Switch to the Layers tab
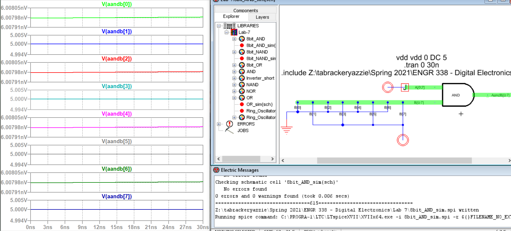Viewport: 511px width, 231px height. (x=262, y=17)
